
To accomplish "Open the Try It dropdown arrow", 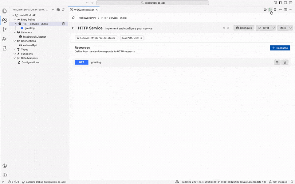I will (274, 28).
